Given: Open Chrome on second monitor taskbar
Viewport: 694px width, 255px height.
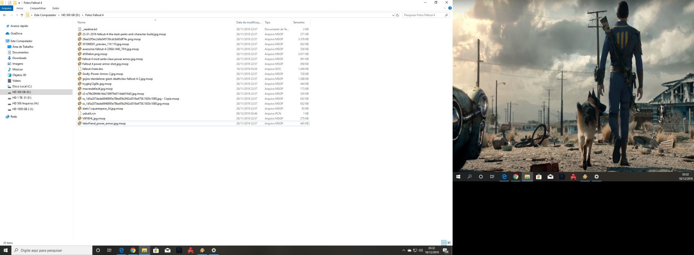Looking at the screenshot, I should (516, 177).
